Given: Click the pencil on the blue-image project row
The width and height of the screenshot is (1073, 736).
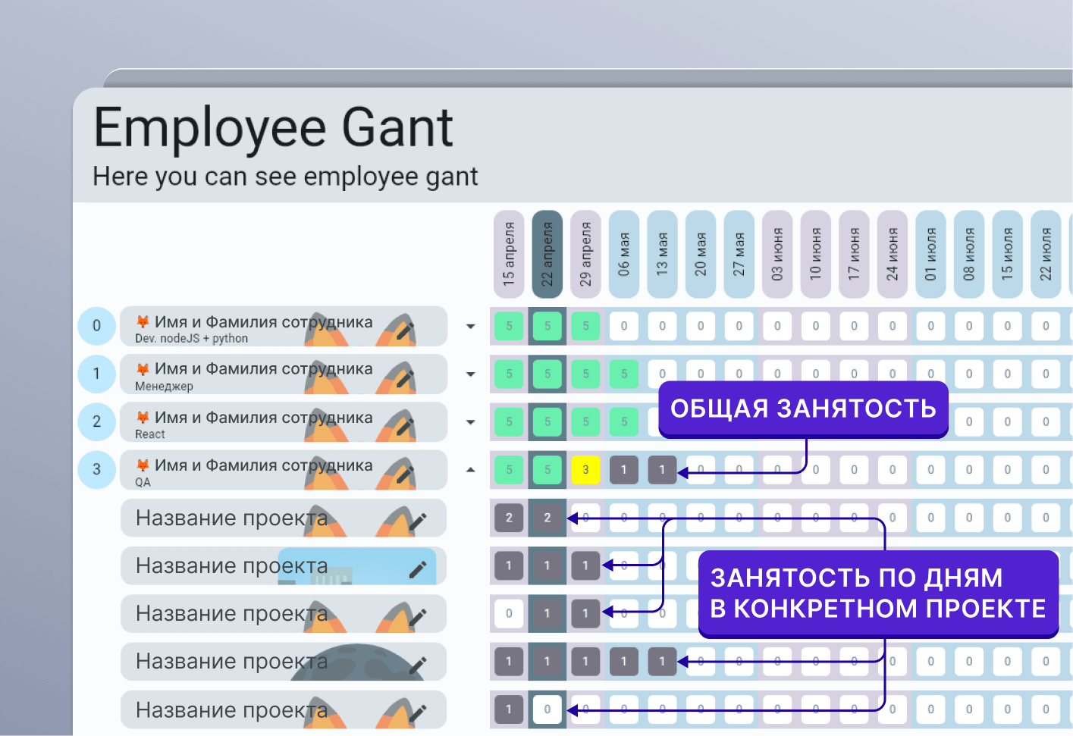Looking at the screenshot, I should [418, 569].
